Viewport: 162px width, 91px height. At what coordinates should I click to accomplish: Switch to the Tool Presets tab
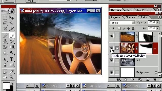click(x=144, y=10)
